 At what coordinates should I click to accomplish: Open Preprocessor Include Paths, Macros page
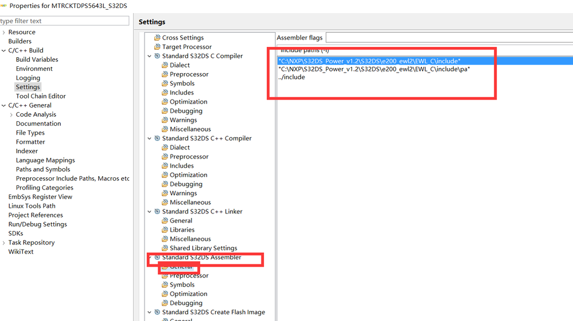pos(72,179)
